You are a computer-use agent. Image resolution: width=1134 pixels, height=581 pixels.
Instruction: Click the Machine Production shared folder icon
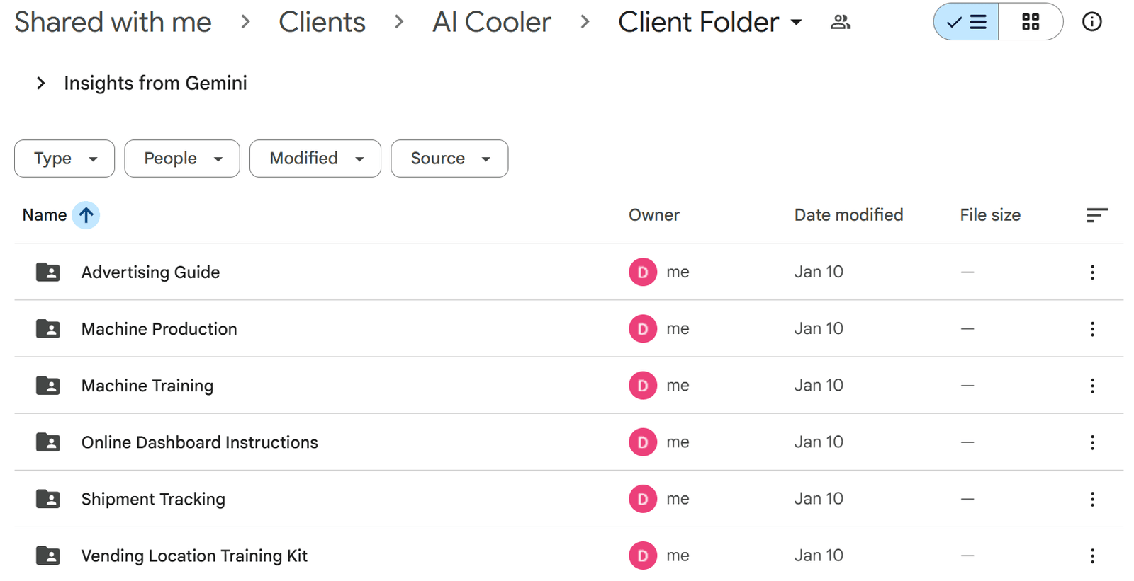tap(48, 329)
